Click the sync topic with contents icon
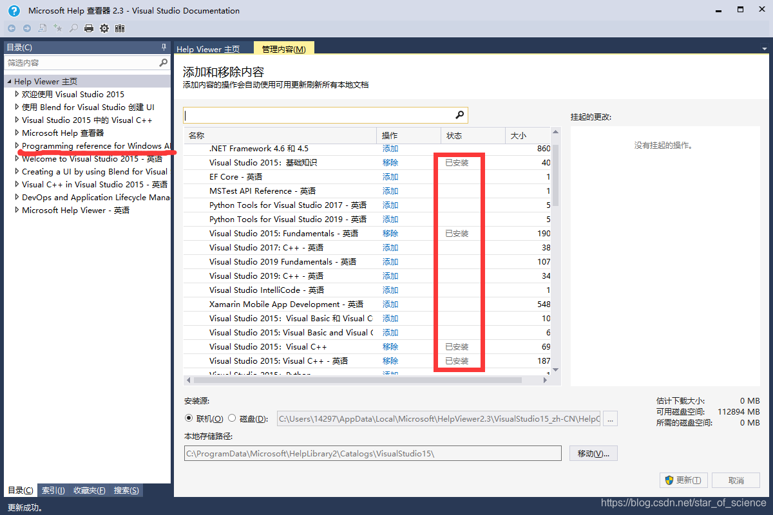Image resolution: width=773 pixels, height=515 pixels. 43,28
